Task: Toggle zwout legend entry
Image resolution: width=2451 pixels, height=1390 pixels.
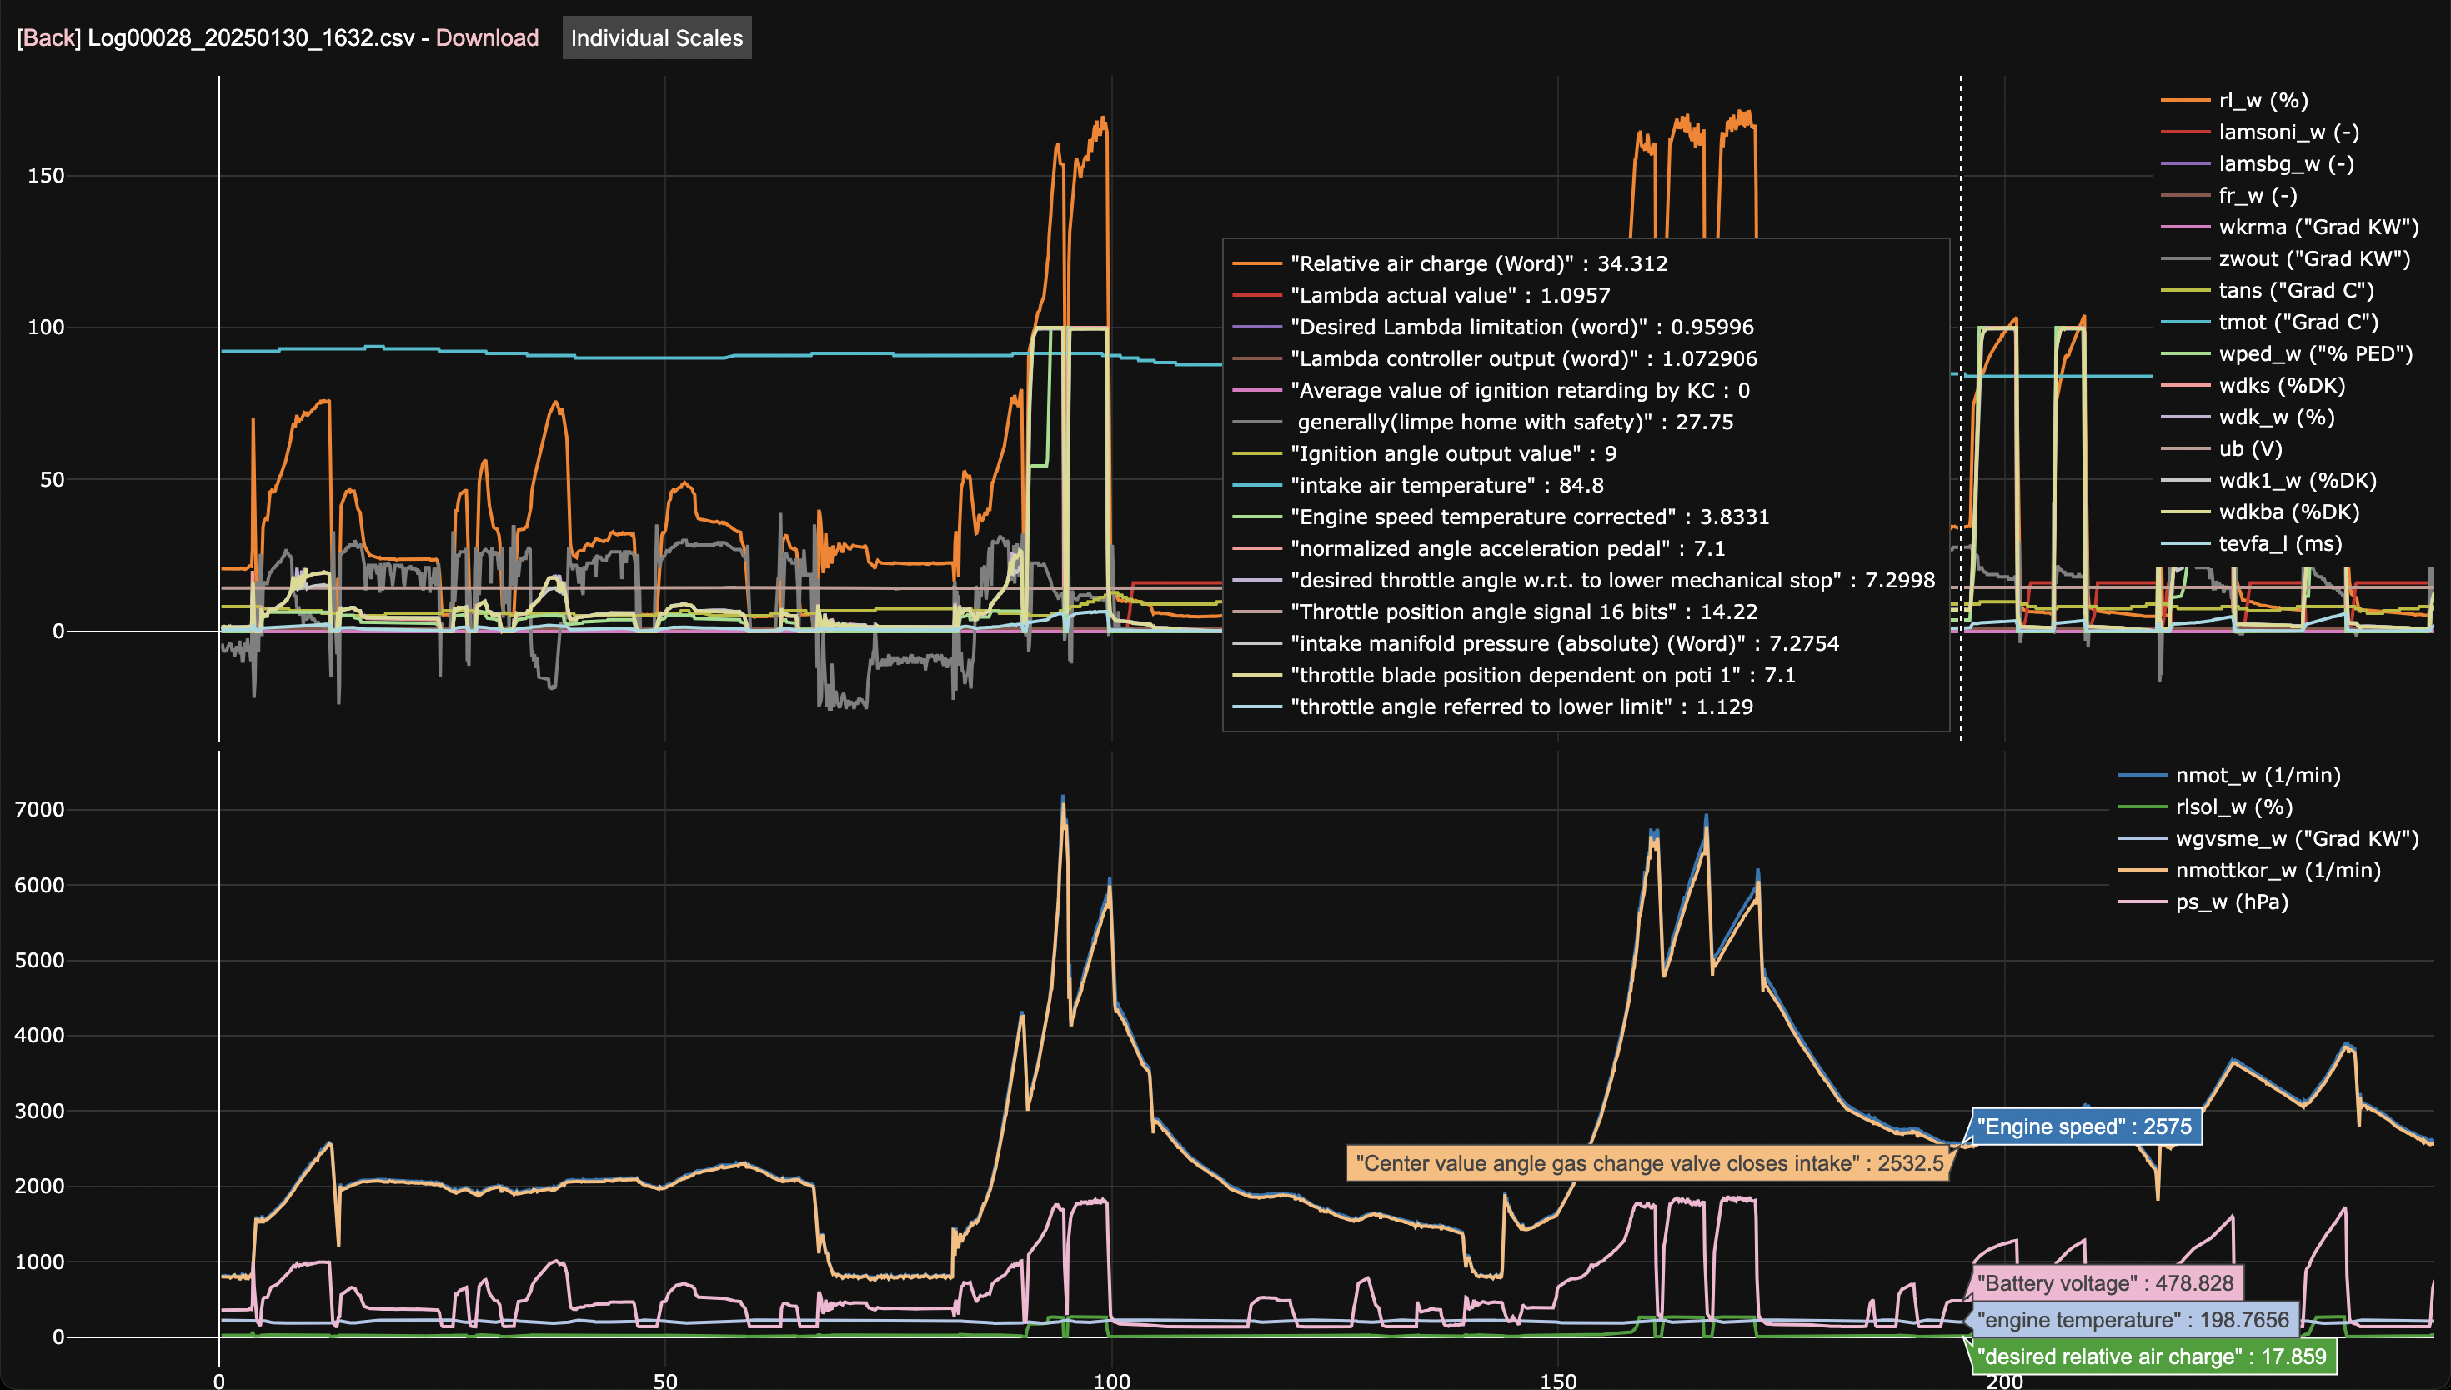Action: (x=2313, y=258)
